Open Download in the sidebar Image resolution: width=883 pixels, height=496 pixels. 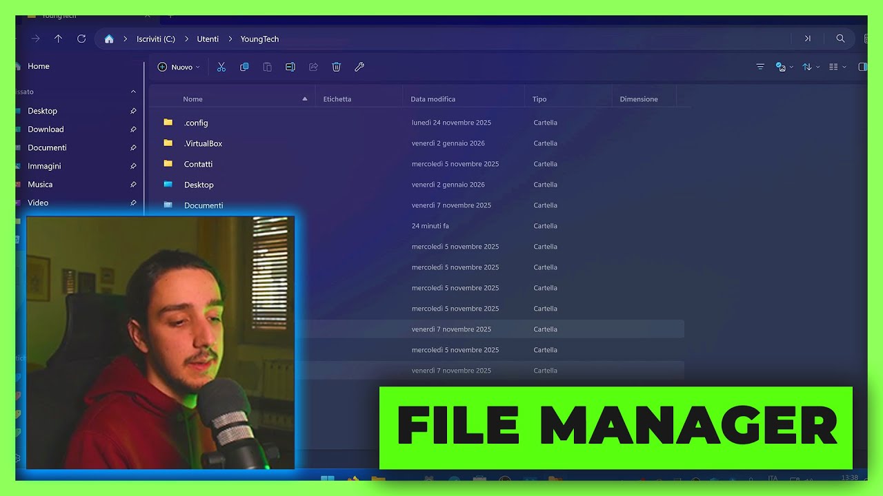coord(46,130)
